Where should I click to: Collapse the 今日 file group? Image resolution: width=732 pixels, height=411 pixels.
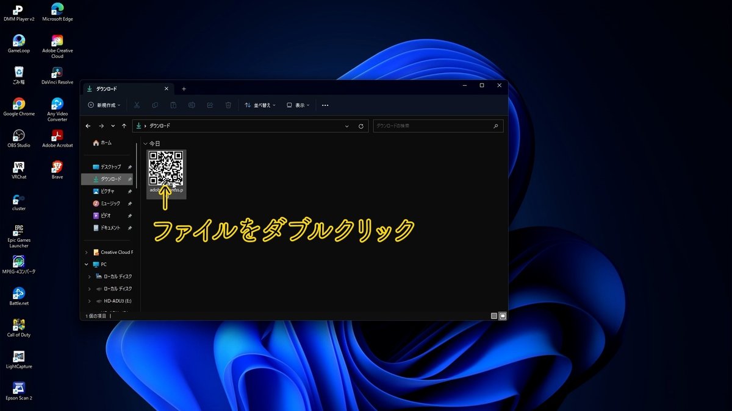pyautogui.click(x=145, y=144)
